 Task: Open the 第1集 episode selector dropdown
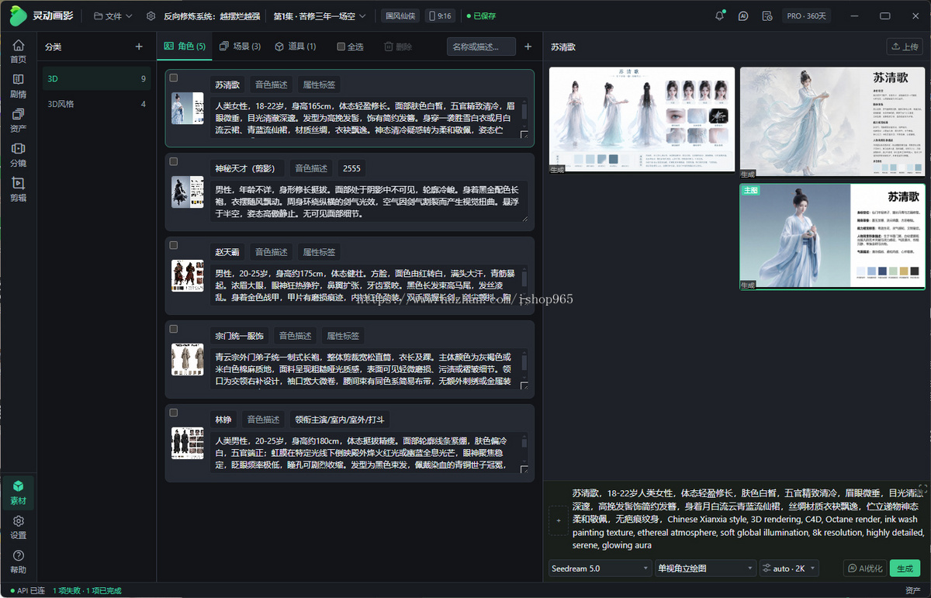point(320,16)
